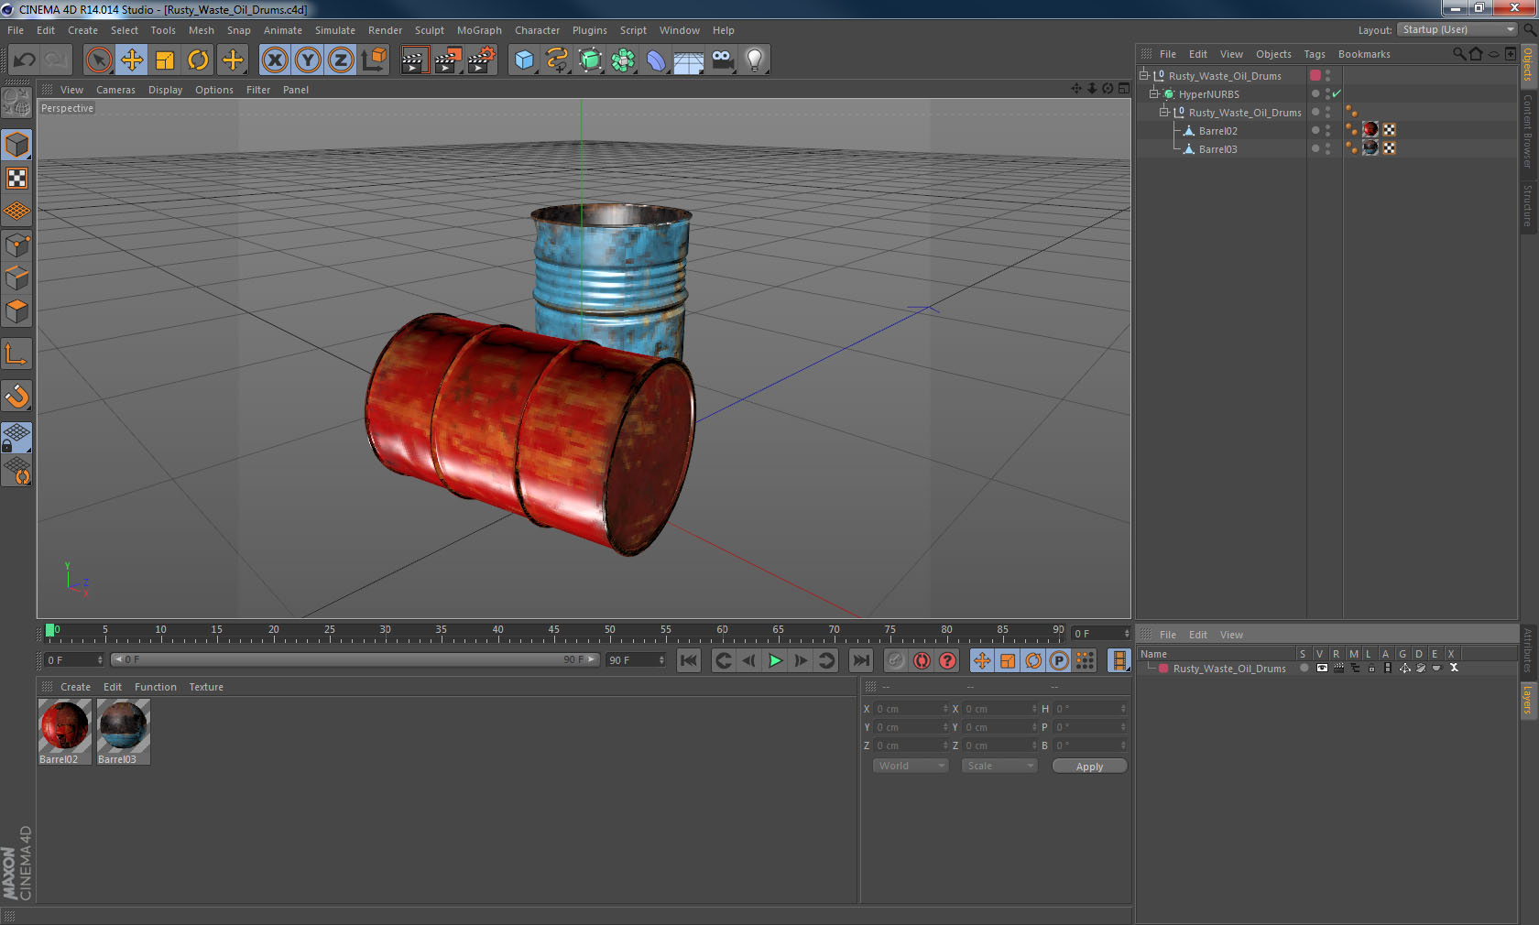Click current frame 0 F field
This screenshot has width=1539, height=925.
point(1101,634)
